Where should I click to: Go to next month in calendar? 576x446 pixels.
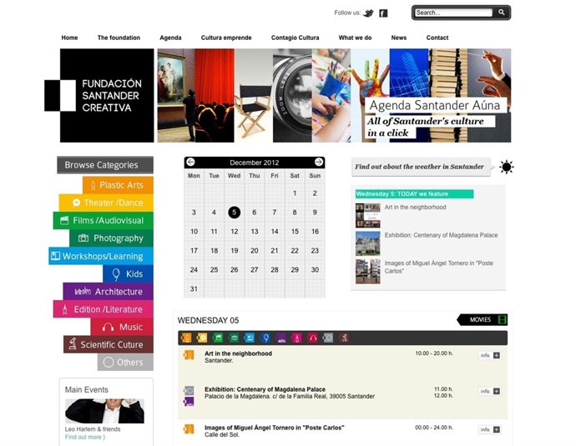pyautogui.click(x=319, y=162)
